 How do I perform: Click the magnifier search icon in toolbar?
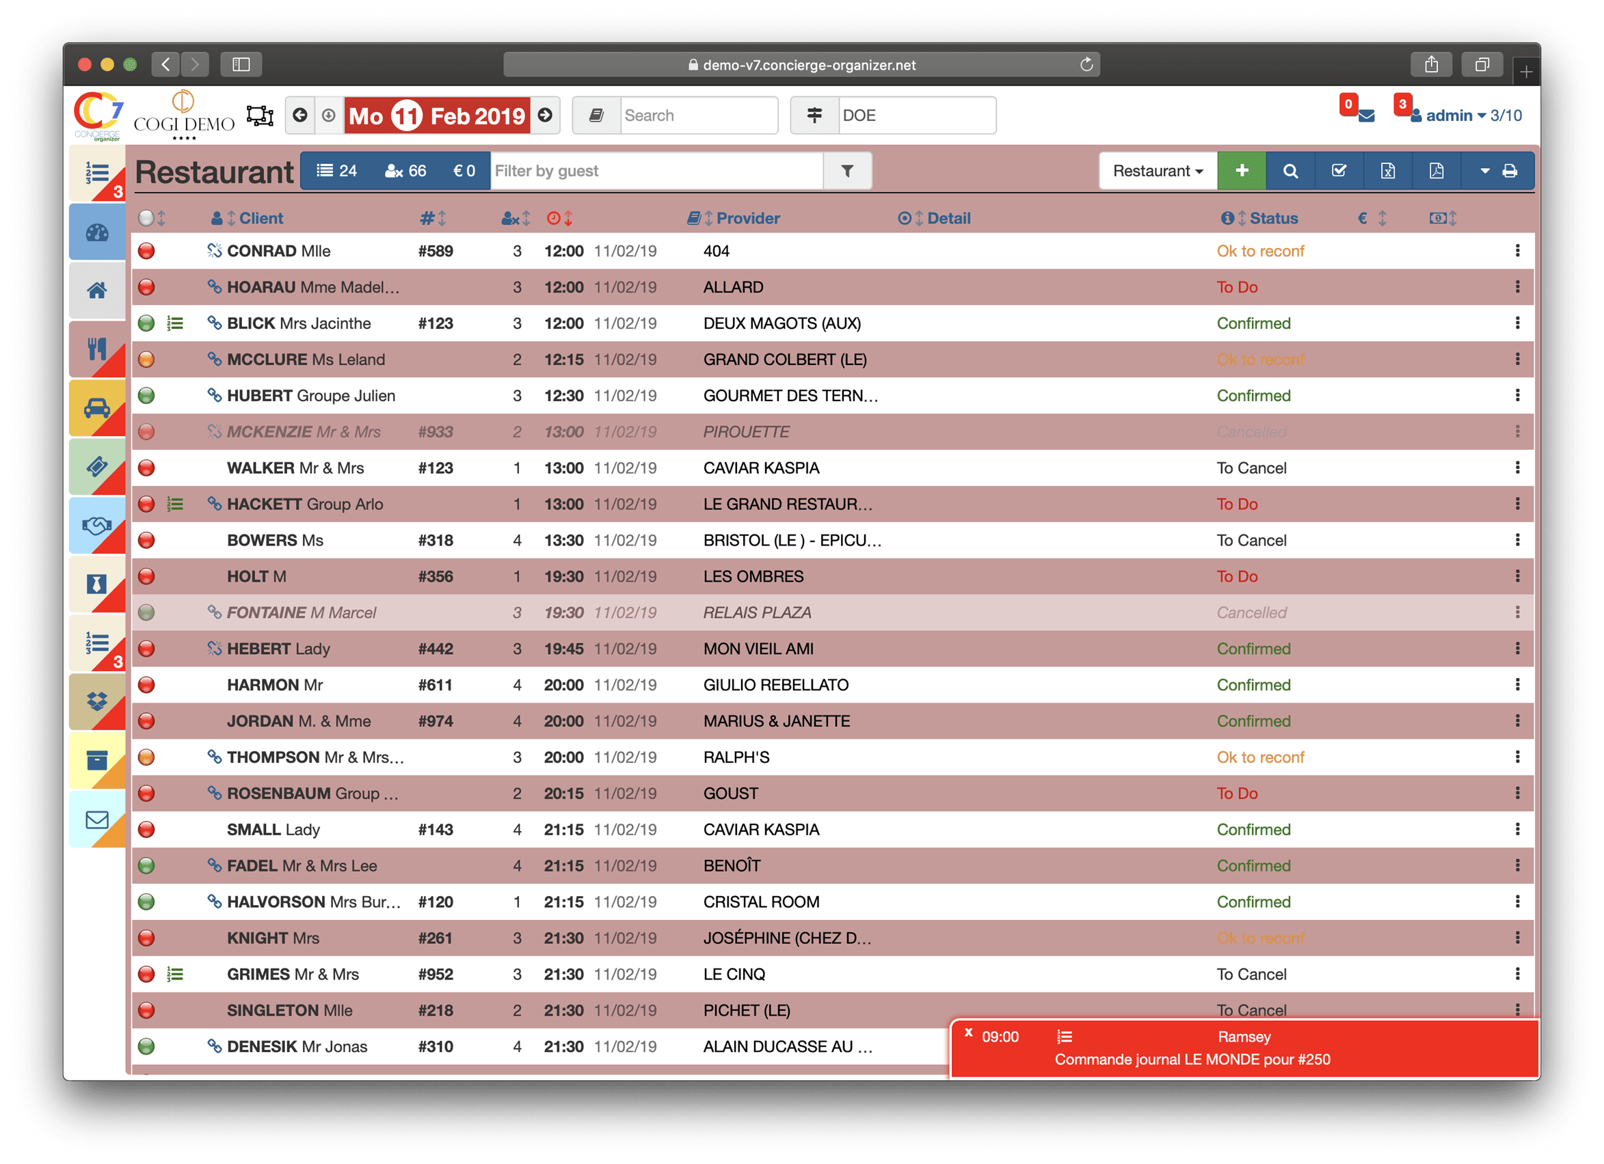[x=1290, y=170]
